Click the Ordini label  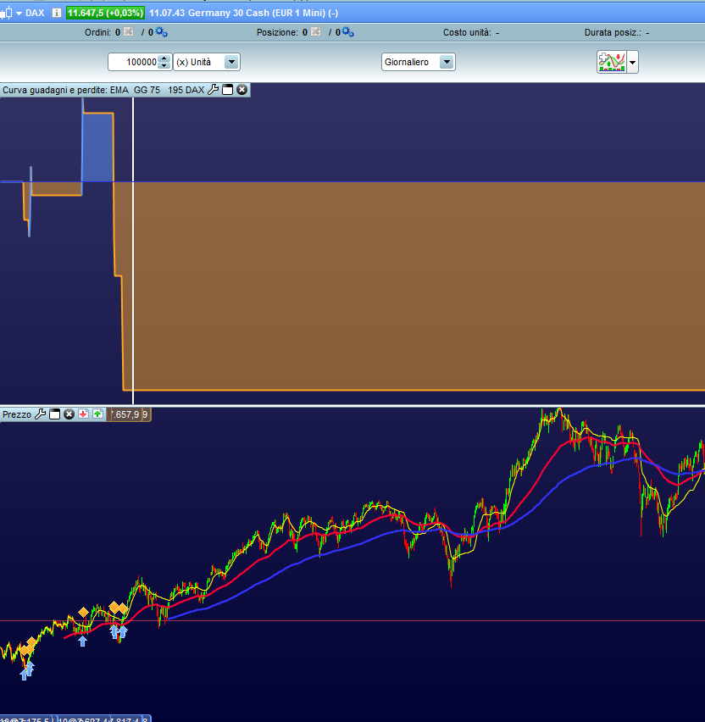point(97,32)
